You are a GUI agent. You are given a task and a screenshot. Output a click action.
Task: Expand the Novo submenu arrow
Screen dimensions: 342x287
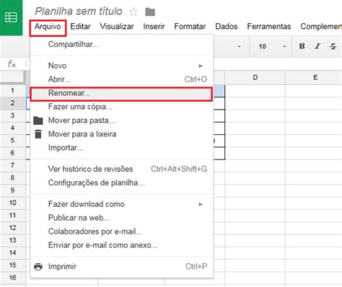pyautogui.click(x=201, y=66)
